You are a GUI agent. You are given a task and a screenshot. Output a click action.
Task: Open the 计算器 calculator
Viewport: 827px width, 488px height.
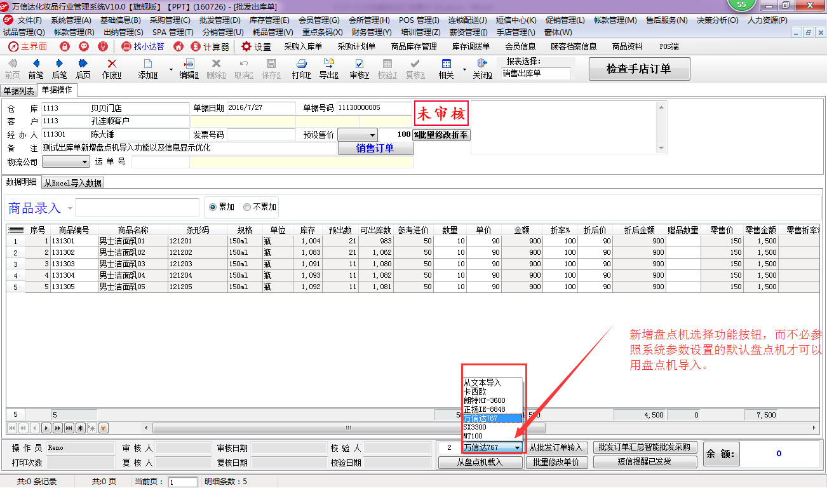pos(210,46)
